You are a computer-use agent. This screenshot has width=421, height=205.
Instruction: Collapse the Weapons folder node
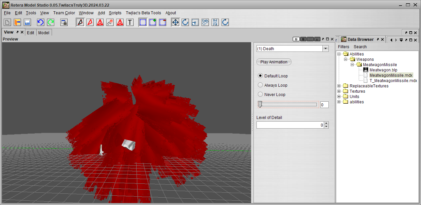pyautogui.click(x=346, y=59)
